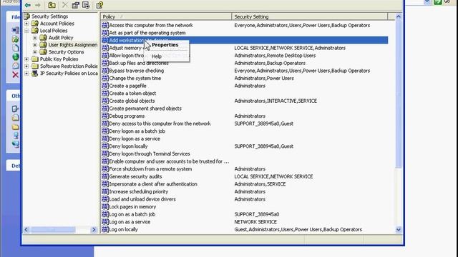
Task: Select Help in the context menu
Action: point(157,56)
